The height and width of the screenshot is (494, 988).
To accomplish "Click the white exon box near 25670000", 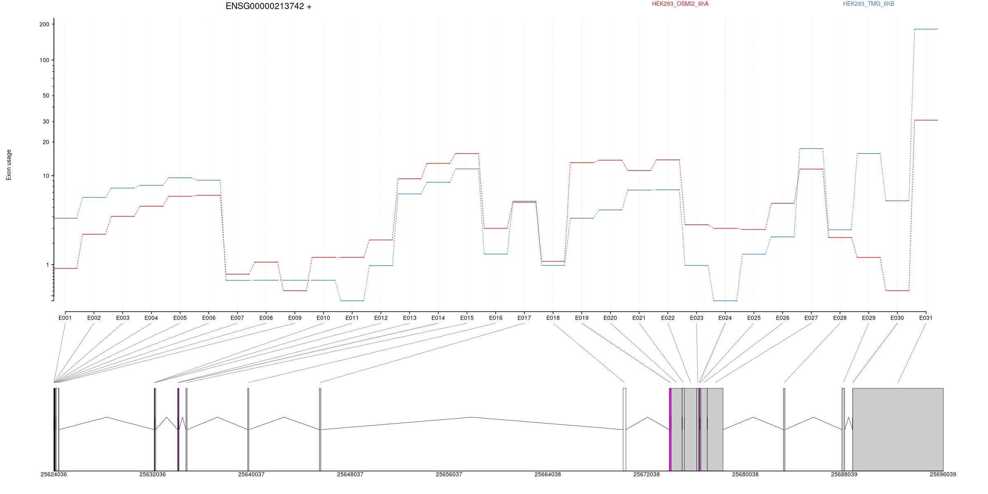I will click(x=624, y=429).
